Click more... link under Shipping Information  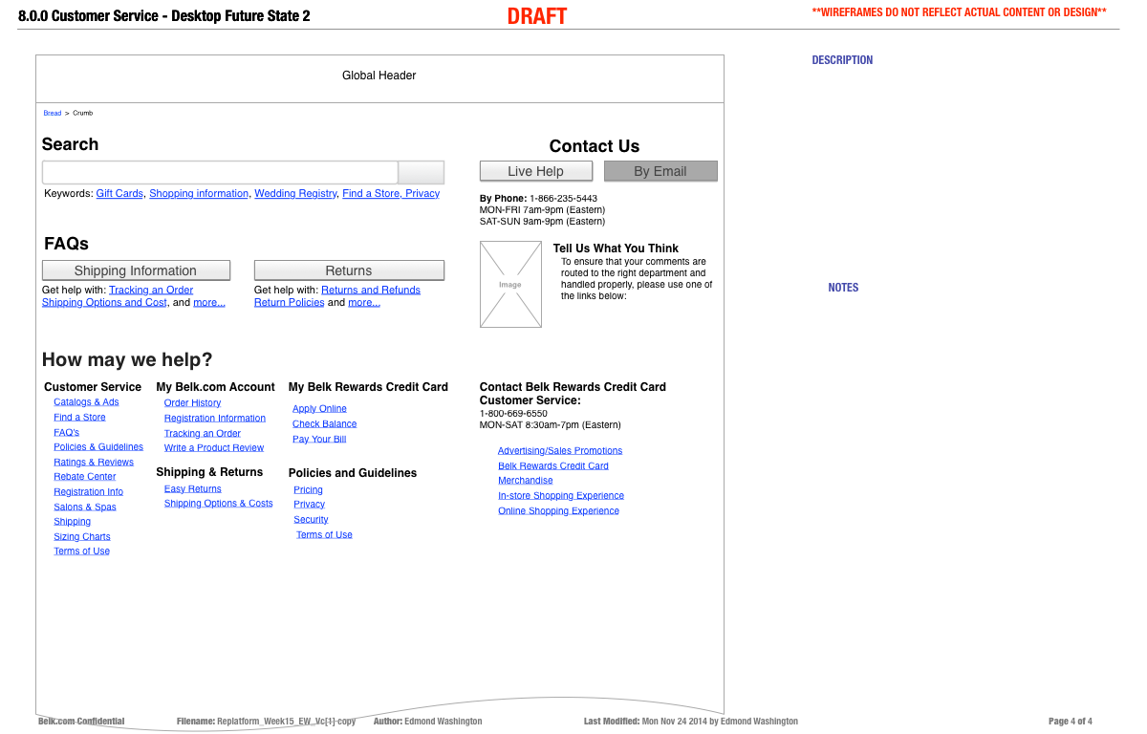pos(209,302)
